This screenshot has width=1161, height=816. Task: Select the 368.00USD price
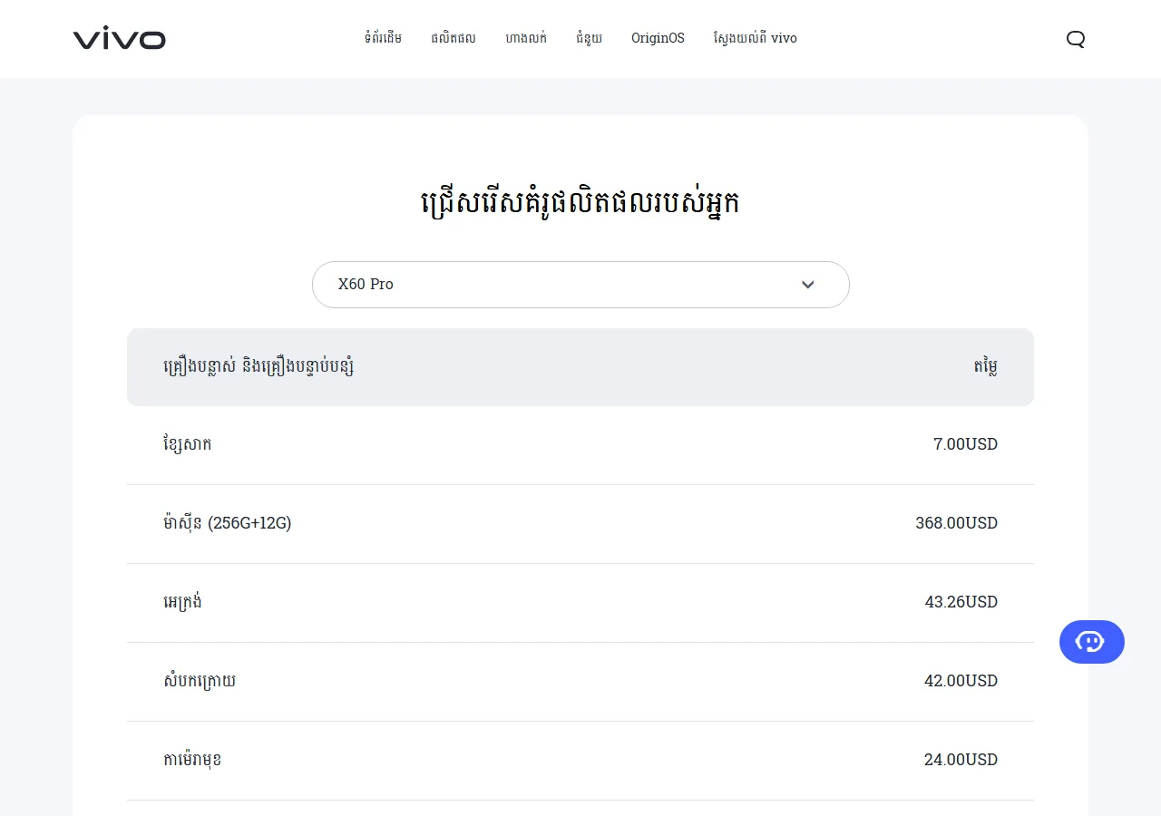[956, 523]
